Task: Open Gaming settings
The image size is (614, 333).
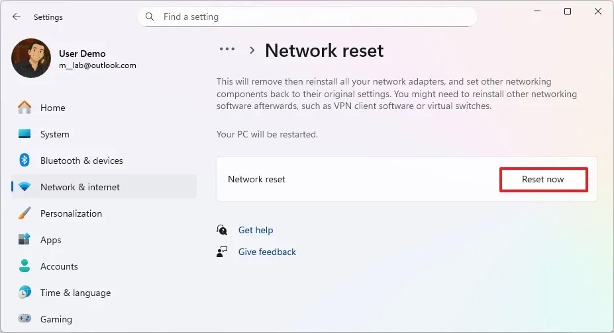Action: pos(104,319)
